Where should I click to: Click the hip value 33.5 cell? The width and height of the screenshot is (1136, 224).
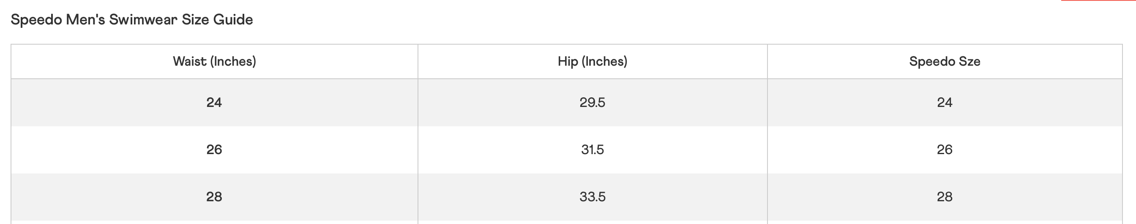592,197
